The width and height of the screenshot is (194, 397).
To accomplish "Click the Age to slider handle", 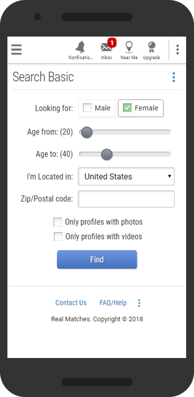I will [x=106, y=155].
